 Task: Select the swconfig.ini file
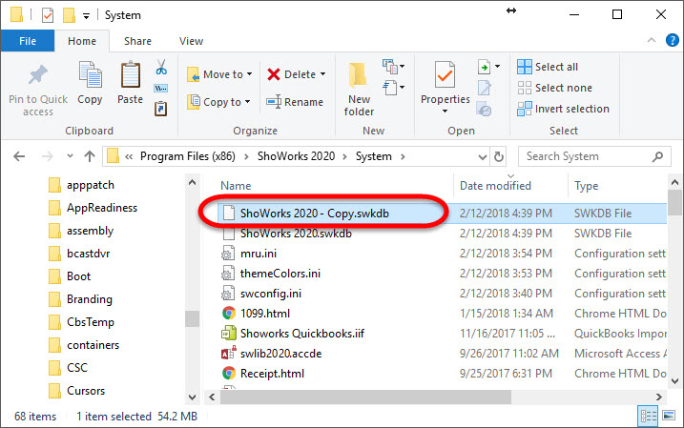tap(271, 294)
